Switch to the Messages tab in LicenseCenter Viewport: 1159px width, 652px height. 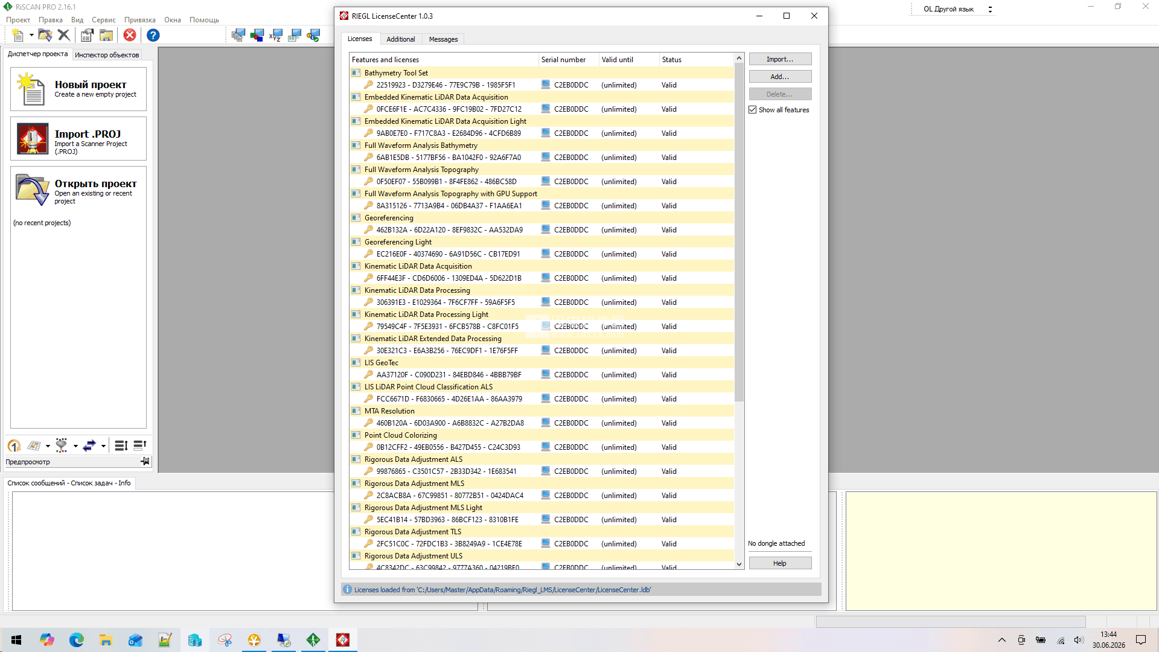[x=444, y=39]
